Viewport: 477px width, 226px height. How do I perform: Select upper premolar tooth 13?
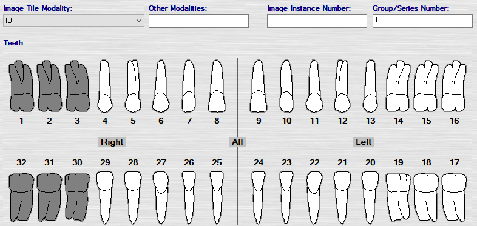370,86
